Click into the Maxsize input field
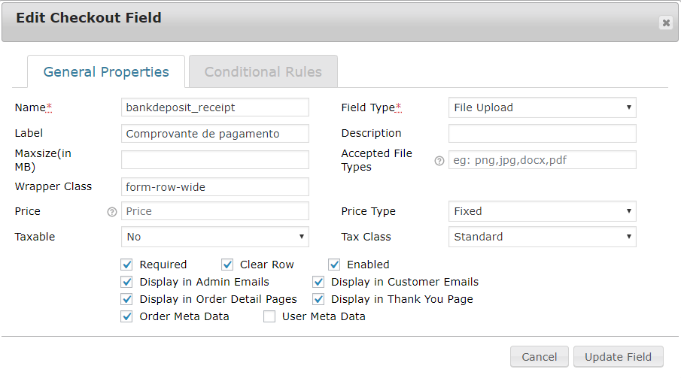This screenshot has width=681, height=378. coord(214,159)
